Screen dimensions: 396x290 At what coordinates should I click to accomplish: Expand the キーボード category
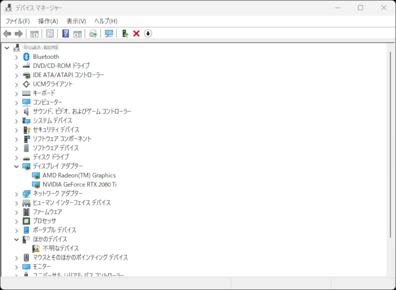(x=16, y=93)
